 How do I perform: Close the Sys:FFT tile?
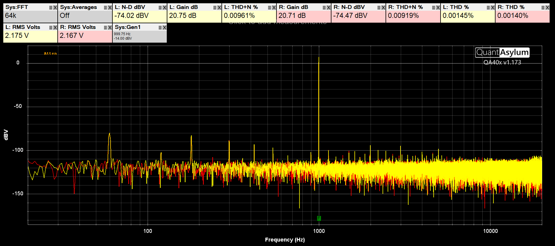pyautogui.click(x=55, y=7)
